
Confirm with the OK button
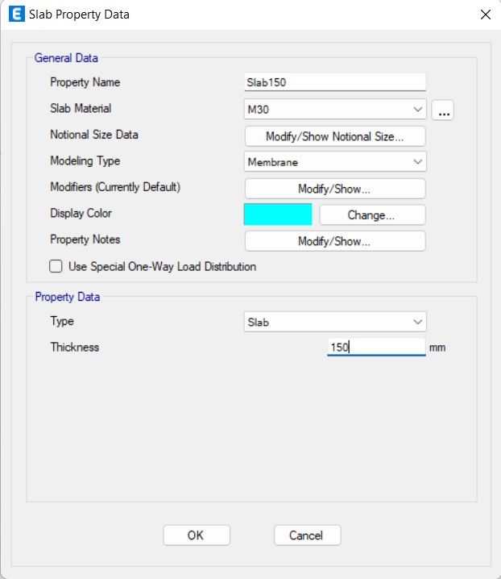[x=197, y=535]
